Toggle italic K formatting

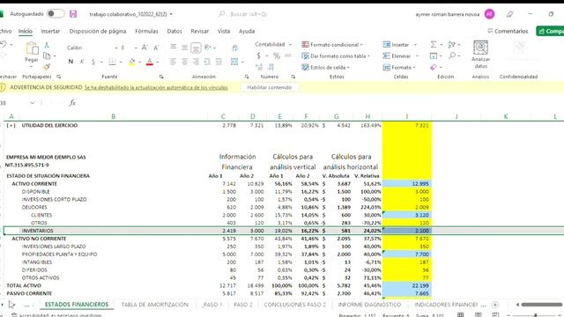(x=82, y=62)
